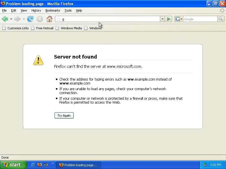
Task: Go back with the green Back arrow
Action: tap(5, 19)
